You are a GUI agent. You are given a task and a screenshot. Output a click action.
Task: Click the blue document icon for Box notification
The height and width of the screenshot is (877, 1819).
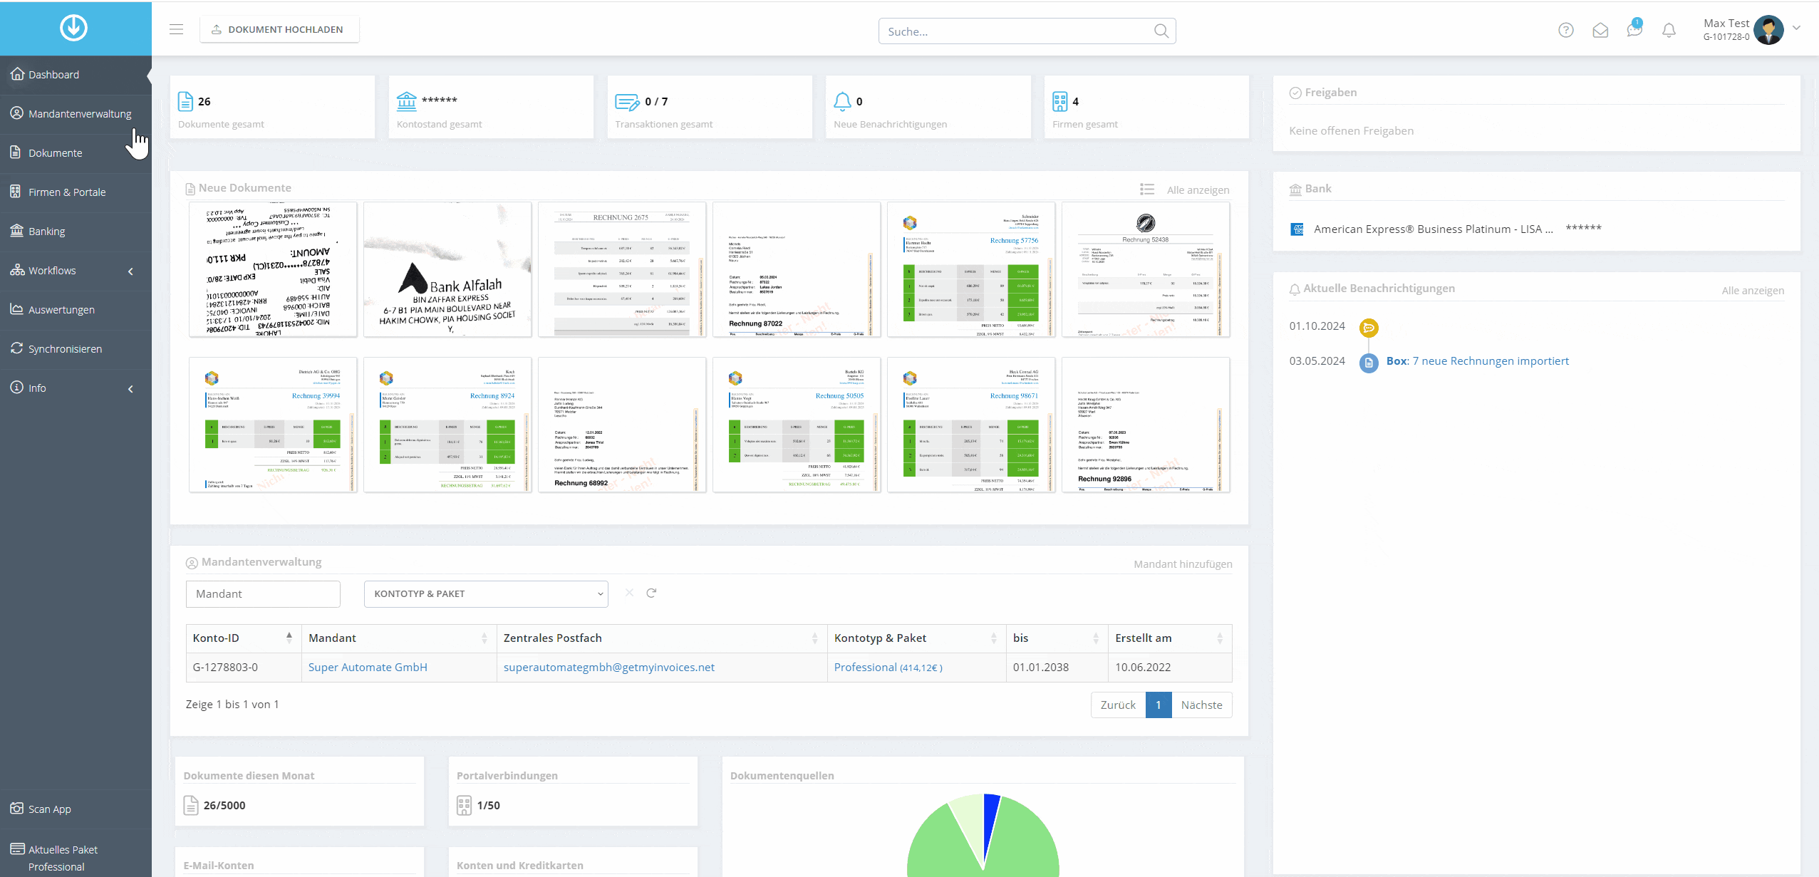tap(1368, 363)
